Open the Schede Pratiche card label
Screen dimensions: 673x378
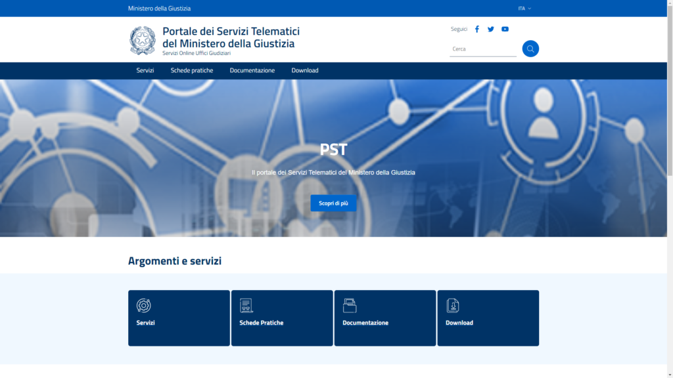(x=262, y=323)
